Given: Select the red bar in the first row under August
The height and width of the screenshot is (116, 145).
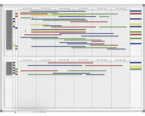Looking at the screenshot, I should coord(70,63).
